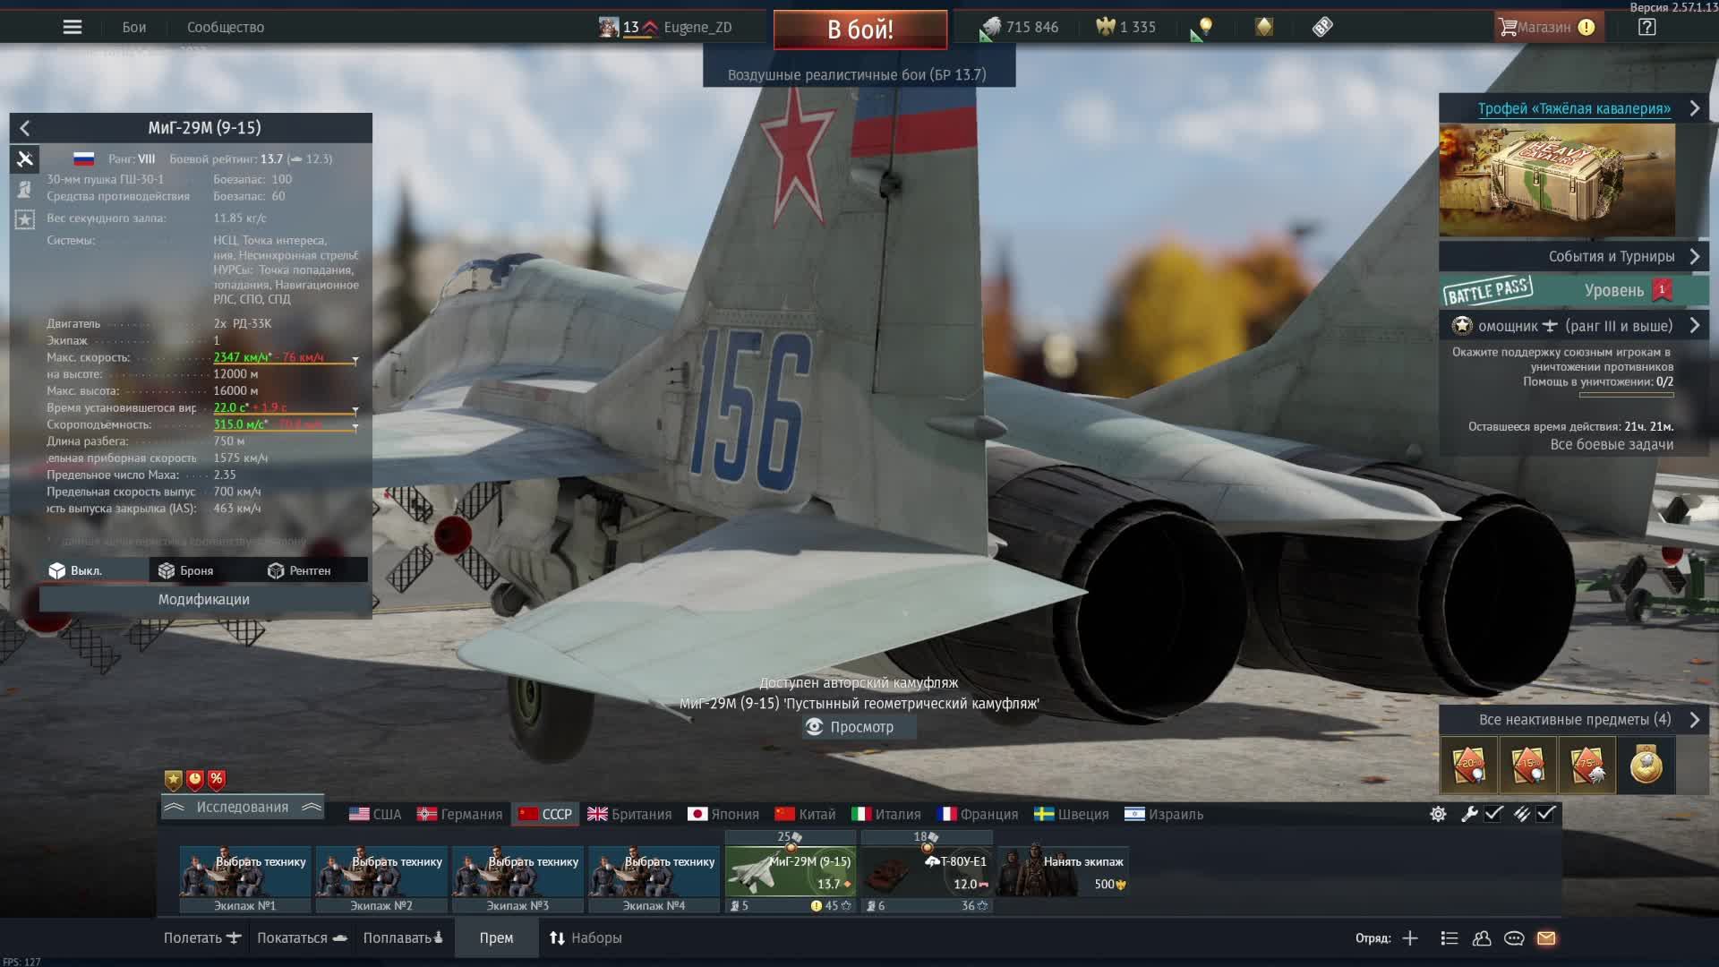Expand Все неактивные предметы (4)
1719x967 pixels.
click(x=1573, y=720)
